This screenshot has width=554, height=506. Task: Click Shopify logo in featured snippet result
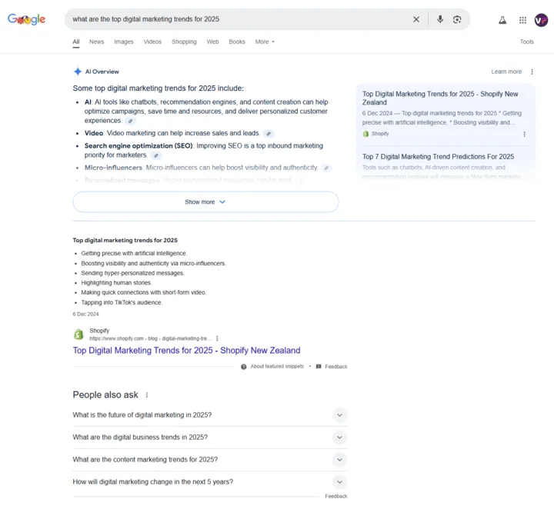tap(78, 334)
